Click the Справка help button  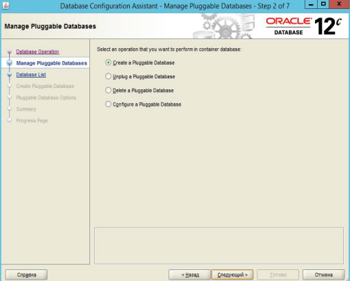26,275
